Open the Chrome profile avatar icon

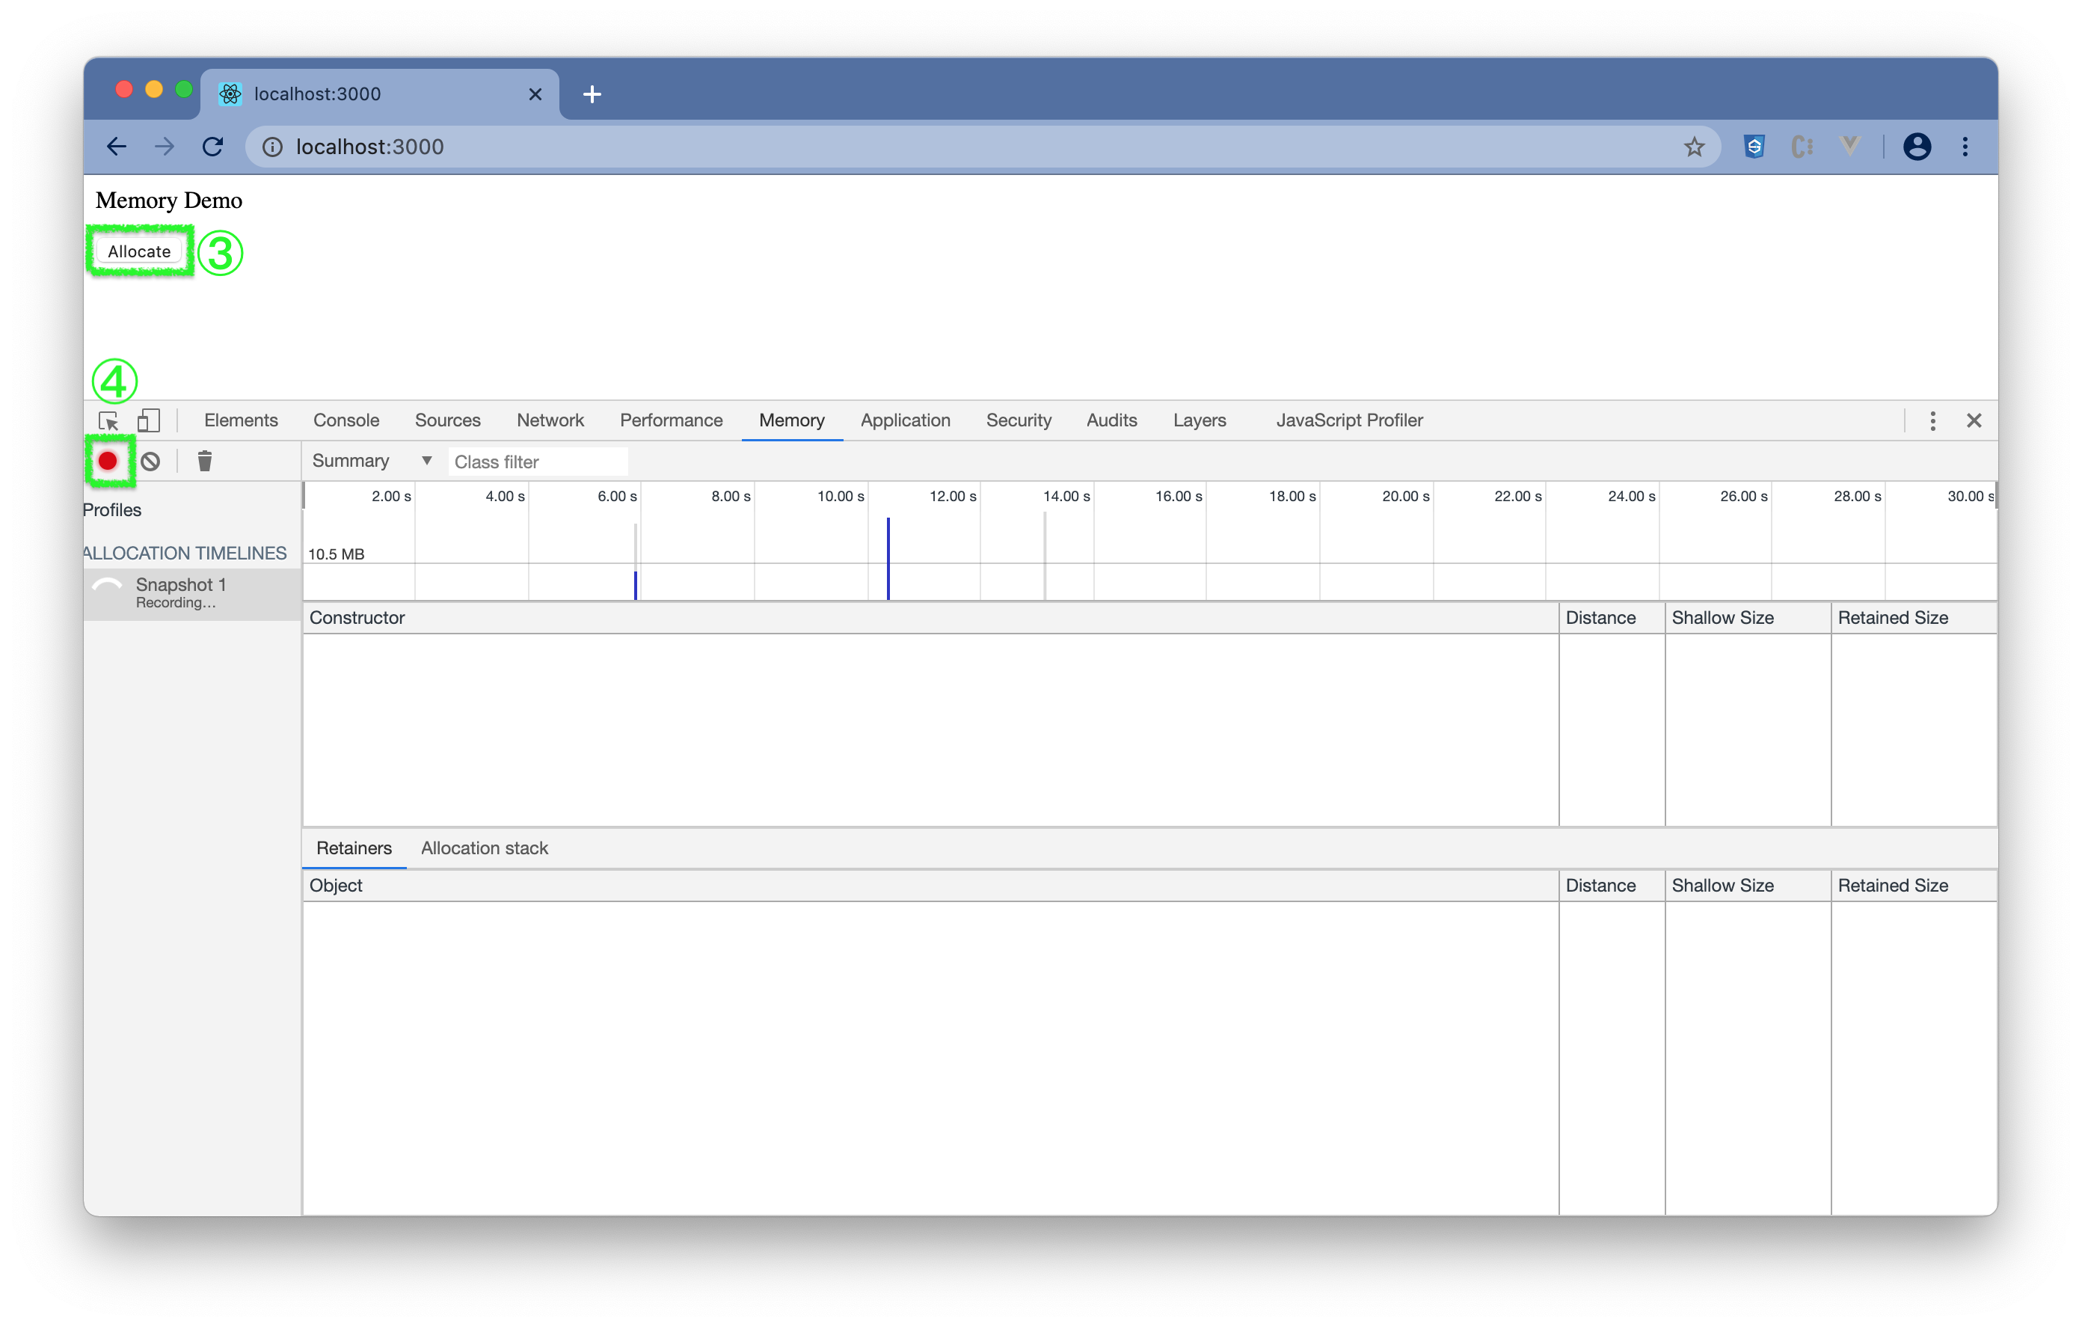(x=1916, y=147)
